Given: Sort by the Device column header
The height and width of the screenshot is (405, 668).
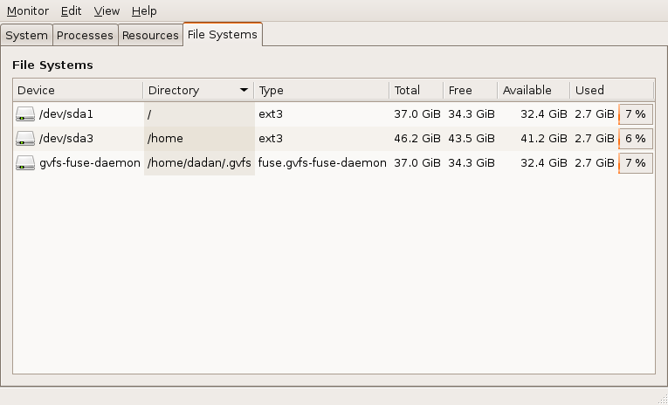Looking at the screenshot, I should (77, 91).
